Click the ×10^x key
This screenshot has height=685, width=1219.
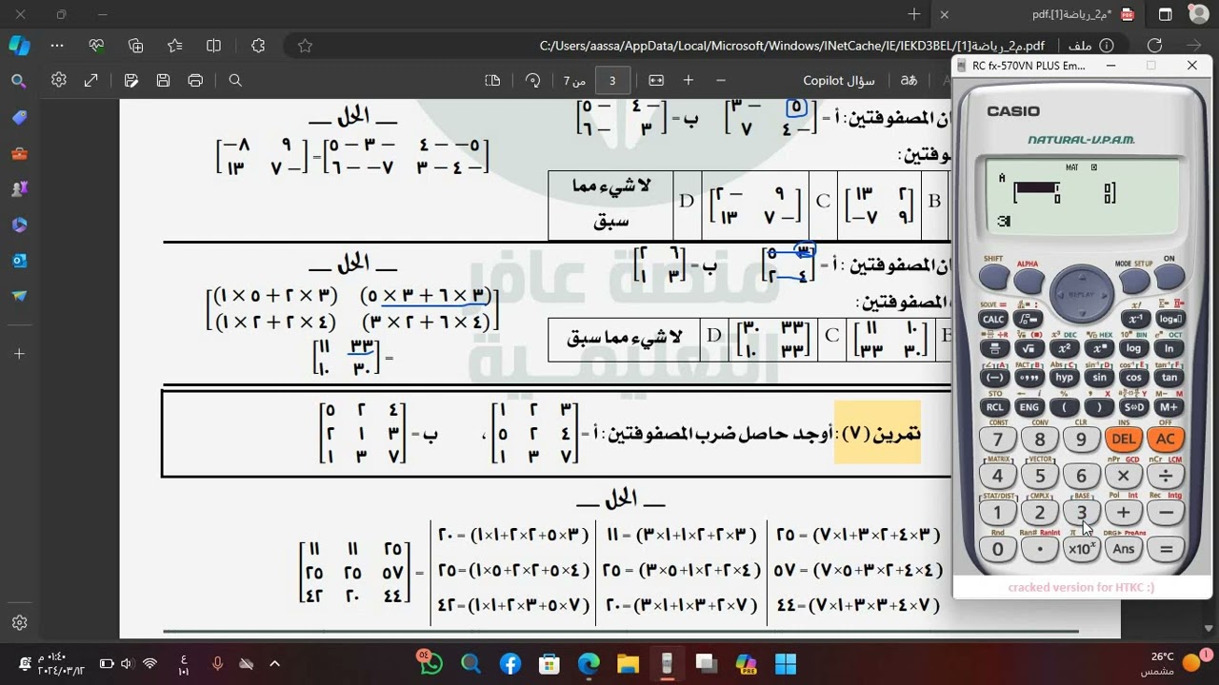pos(1081,549)
